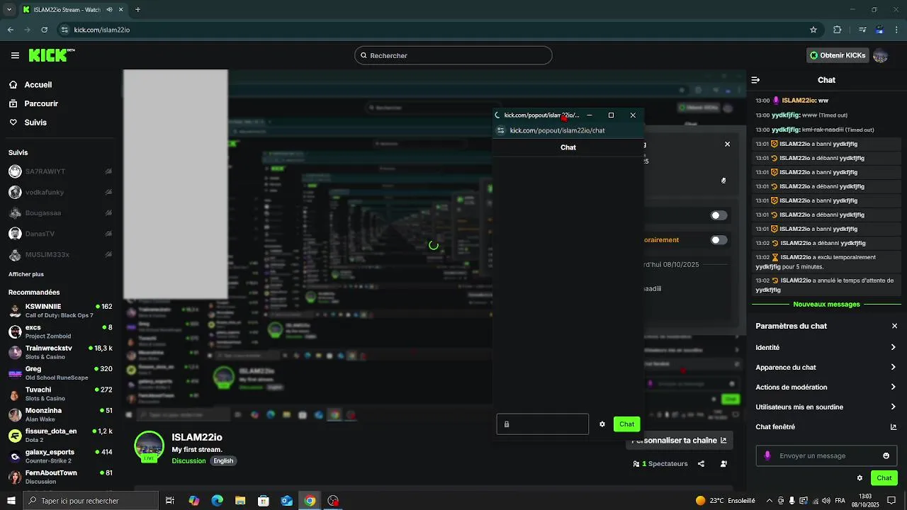Open the Chrome extensions puzzle icon

coord(838,30)
